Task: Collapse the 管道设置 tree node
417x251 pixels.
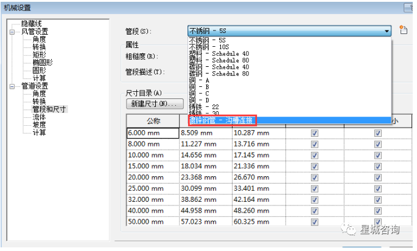Action: click(12, 86)
